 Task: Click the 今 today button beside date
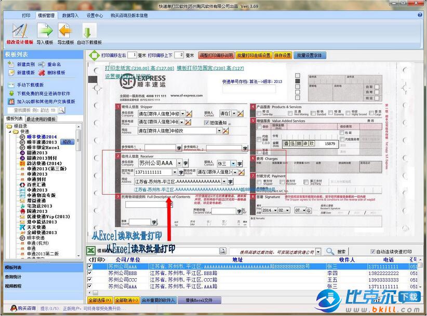click(309, 210)
